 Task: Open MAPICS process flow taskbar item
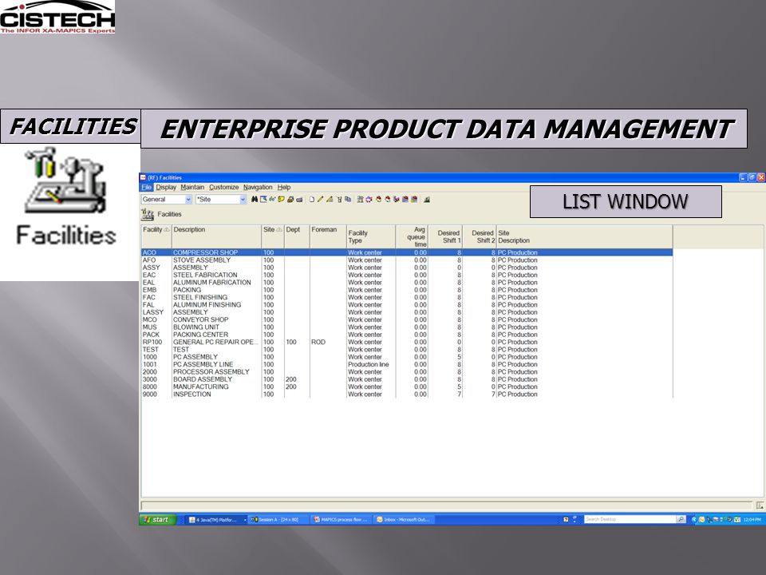341,519
